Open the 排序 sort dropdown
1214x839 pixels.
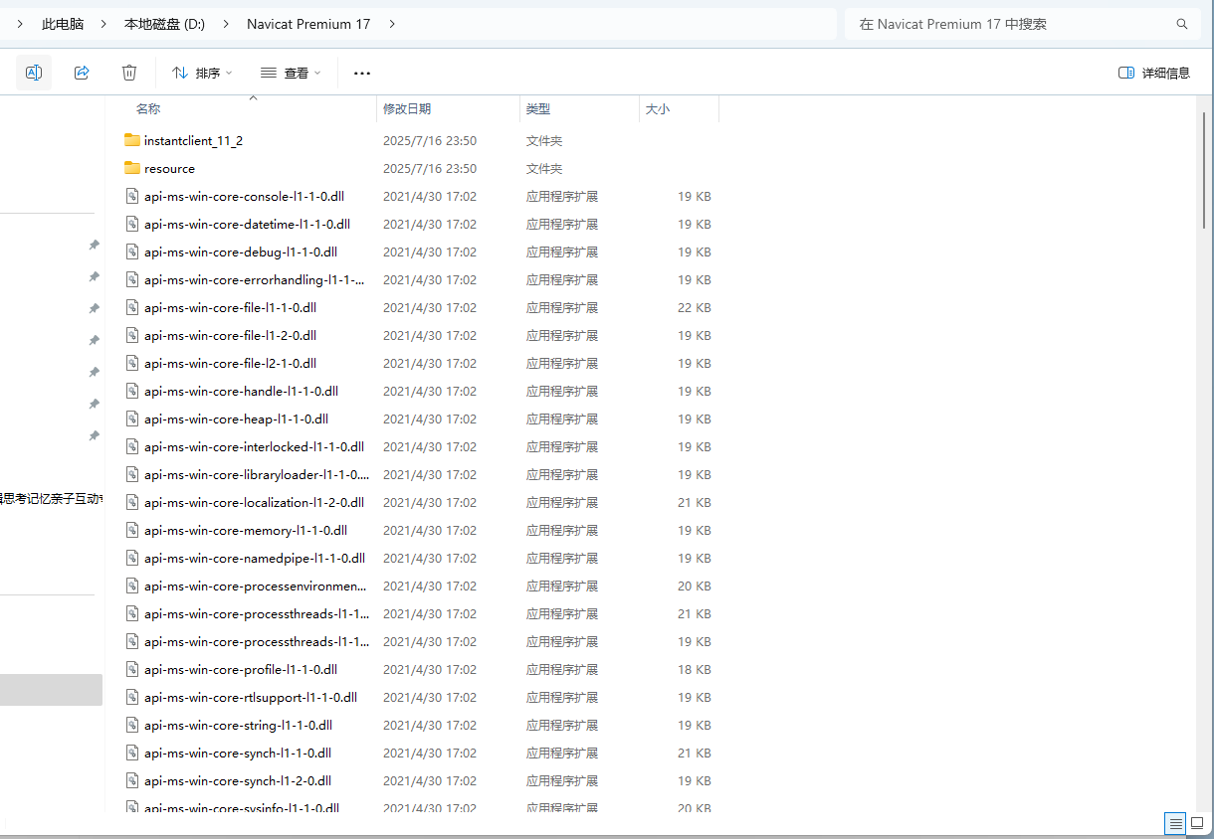202,73
